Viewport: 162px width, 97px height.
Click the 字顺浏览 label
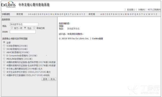coord(6,14)
